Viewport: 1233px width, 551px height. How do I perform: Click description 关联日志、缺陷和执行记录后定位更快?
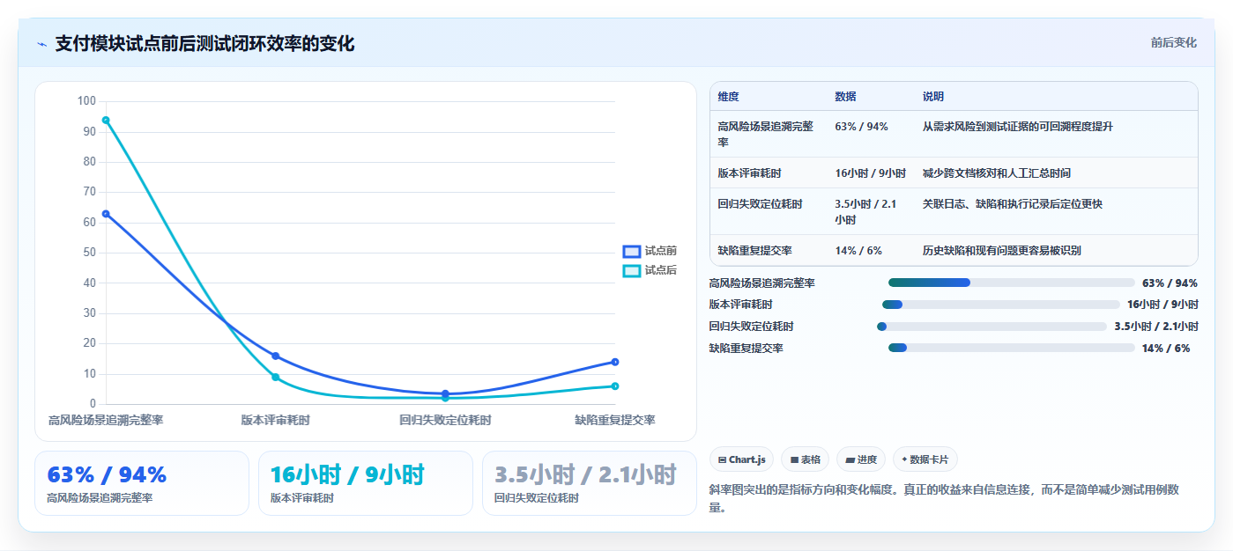click(1013, 204)
